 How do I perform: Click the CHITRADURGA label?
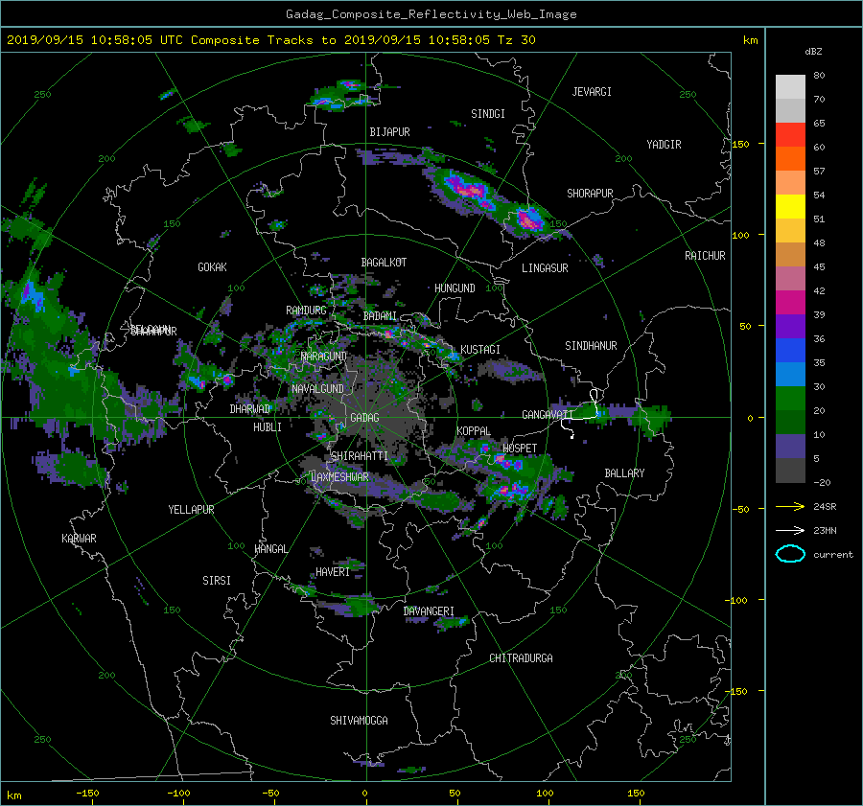pos(522,658)
